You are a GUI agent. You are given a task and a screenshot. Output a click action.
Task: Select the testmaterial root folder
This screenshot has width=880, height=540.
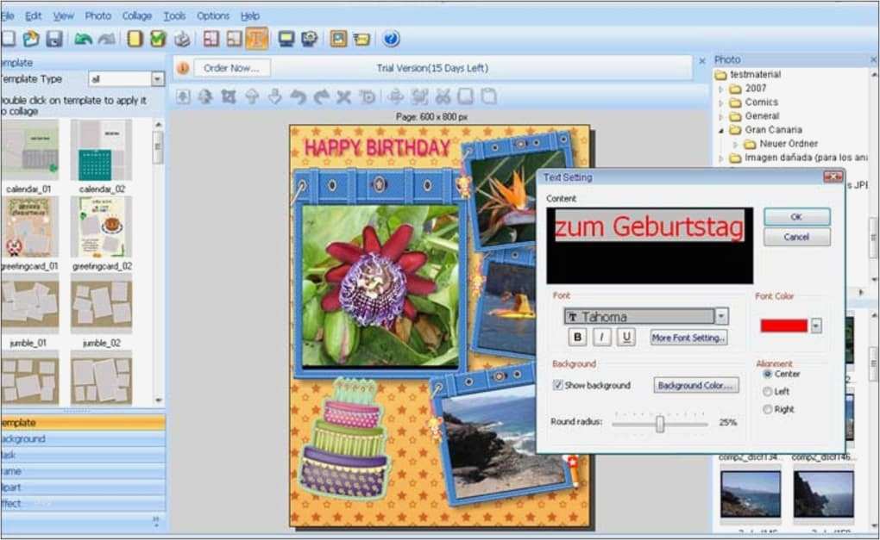756,74
